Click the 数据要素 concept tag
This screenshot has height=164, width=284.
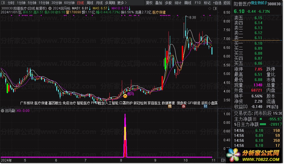168,103
